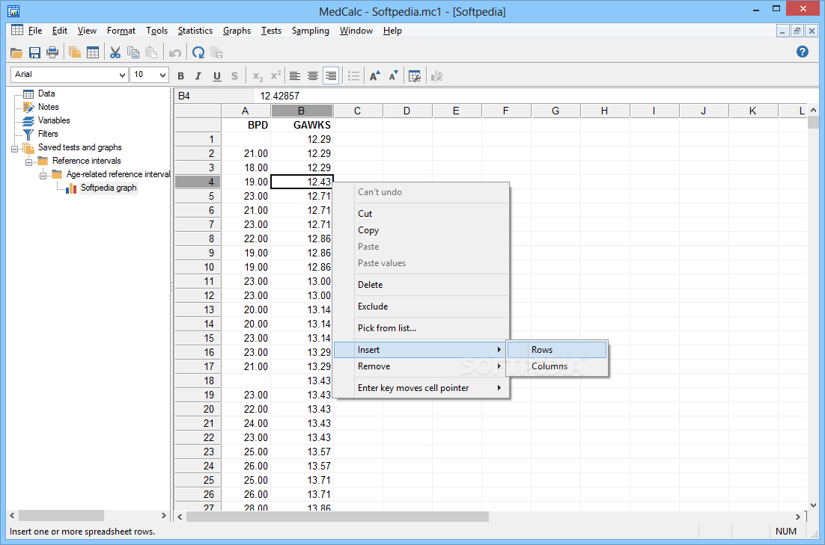Toggle subscript formatting
This screenshot has width=825, height=545.
pyautogui.click(x=258, y=76)
